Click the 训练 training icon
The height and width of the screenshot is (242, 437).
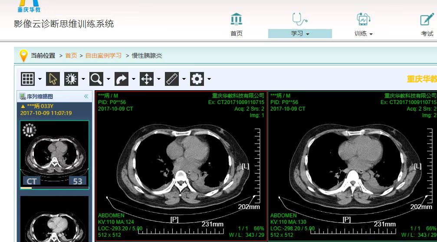pos(363,19)
